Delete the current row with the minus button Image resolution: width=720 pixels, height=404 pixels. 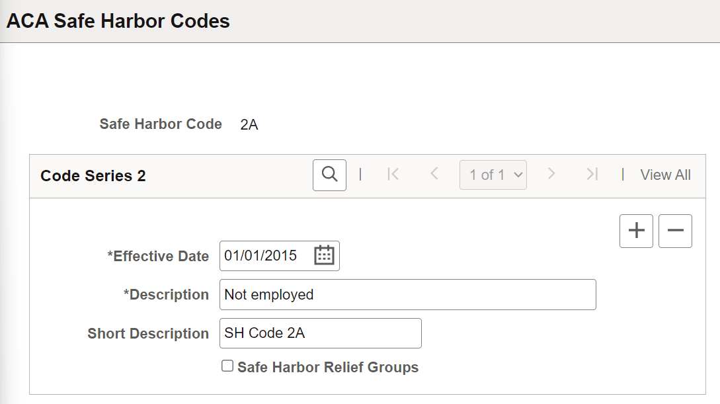click(x=675, y=231)
